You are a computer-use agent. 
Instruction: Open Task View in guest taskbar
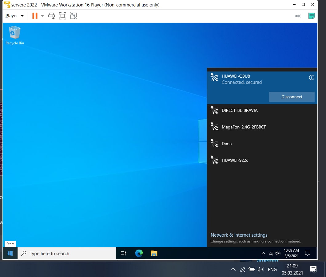[123, 253]
